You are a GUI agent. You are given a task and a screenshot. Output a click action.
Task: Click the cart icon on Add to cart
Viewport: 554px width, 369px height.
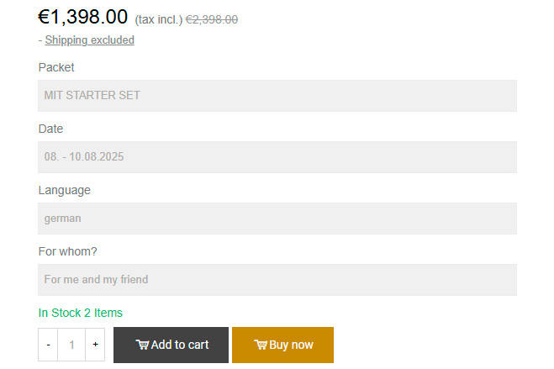coord(142,345)
